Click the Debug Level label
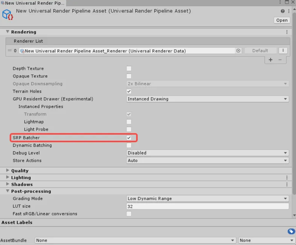The height and width of the screenshot is (245, 296). [x=26, y=153]
